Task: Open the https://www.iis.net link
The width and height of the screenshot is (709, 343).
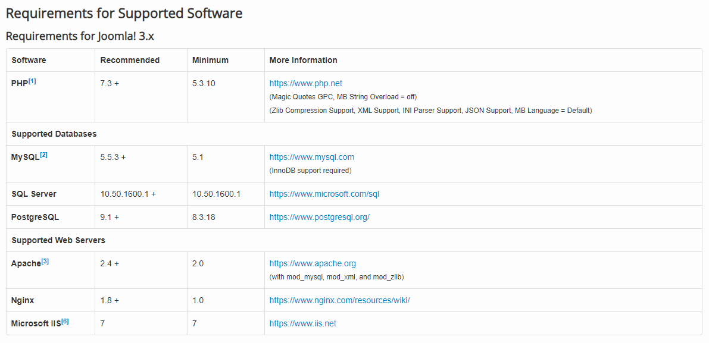Action: coord(303,323)
